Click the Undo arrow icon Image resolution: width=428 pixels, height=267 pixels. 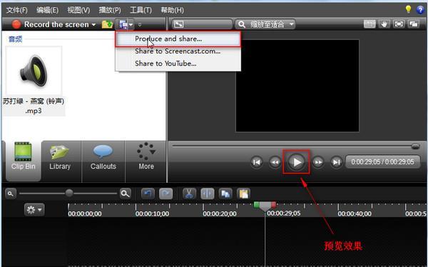[x=148, y=194]
